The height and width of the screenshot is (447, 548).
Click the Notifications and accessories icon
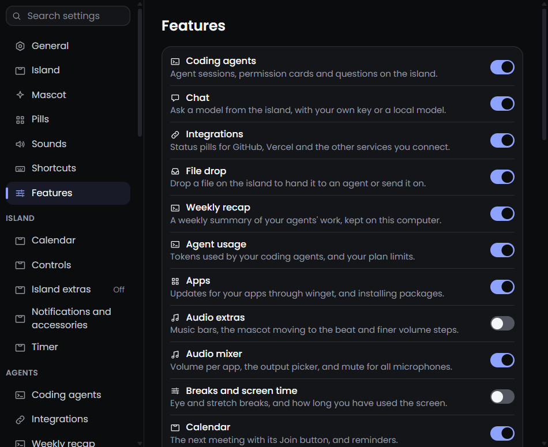[x=20, y=318]
